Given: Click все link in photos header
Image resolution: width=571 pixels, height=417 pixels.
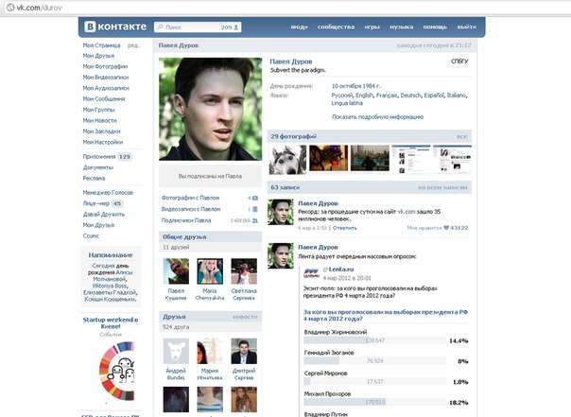Looking at the screenshot, I should [x=461, y=136].
